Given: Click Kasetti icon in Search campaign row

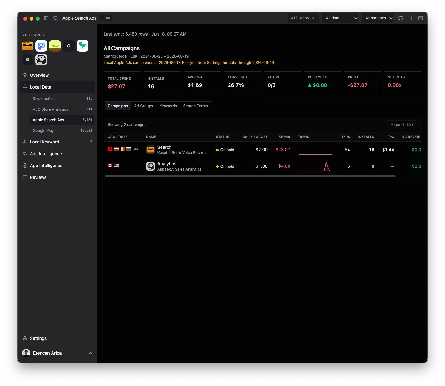Looking at the screenshot, I should [x=151, y=150].
